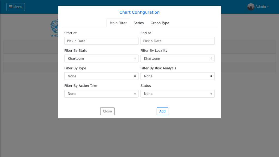Open the Filter By Risk Analysis select

(177, 76)
